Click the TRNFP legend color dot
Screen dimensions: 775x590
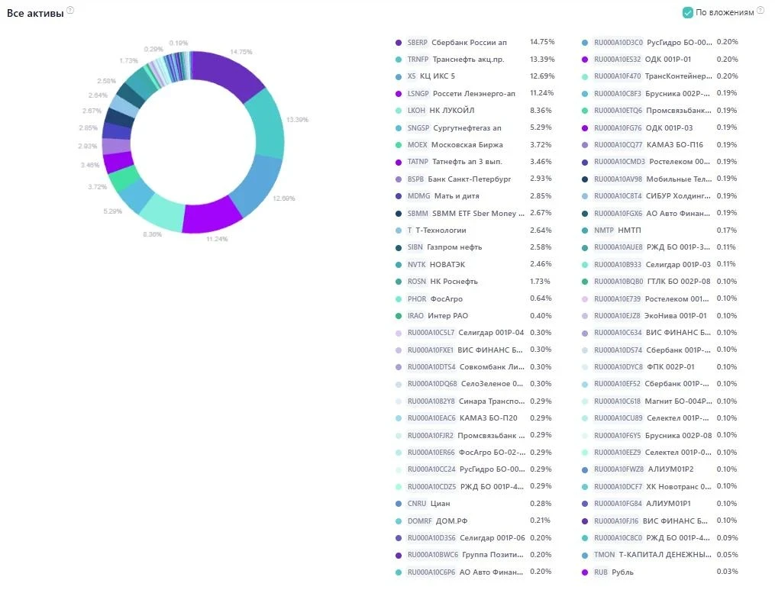(399, 60)
